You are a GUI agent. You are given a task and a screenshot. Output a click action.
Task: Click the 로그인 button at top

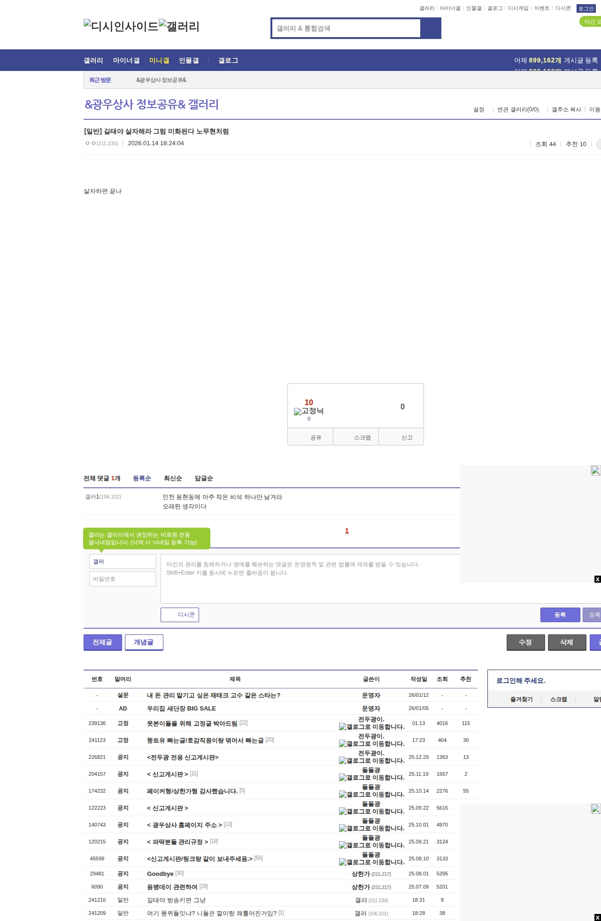tap(586, 8)
